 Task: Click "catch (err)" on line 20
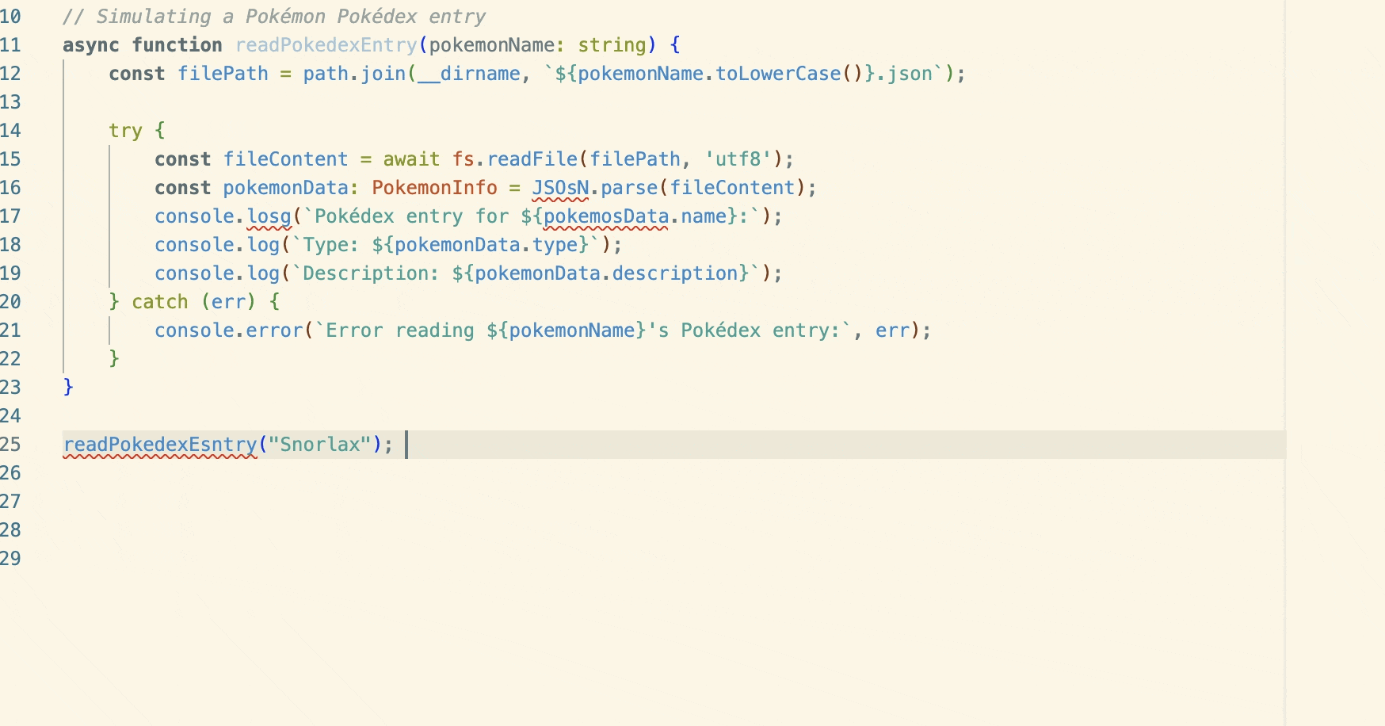(x=196, y=301)
